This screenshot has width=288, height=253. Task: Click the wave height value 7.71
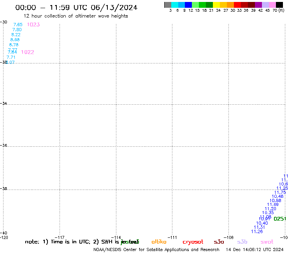tap(11, 57)
